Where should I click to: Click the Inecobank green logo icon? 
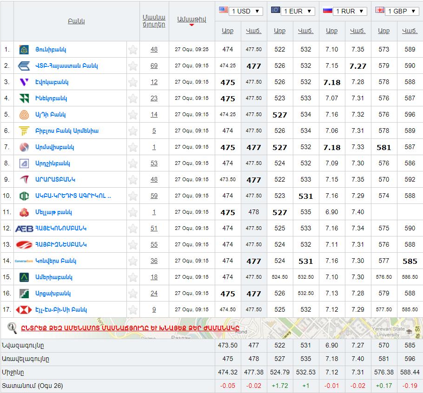[x=24, y=98]
